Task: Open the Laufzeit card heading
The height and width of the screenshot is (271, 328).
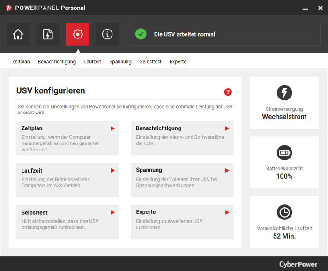Action: pos(32,171)
